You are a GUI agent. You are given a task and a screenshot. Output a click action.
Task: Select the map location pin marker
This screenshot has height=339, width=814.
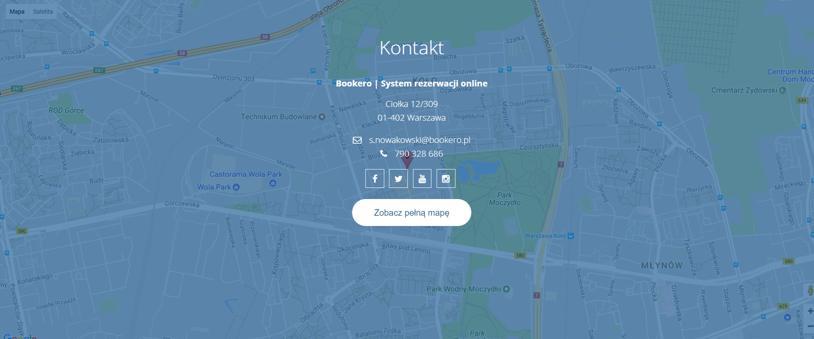tap(407, 160)
